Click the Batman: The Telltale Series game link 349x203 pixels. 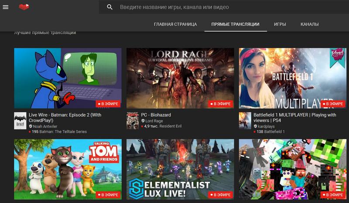point(63,132)
